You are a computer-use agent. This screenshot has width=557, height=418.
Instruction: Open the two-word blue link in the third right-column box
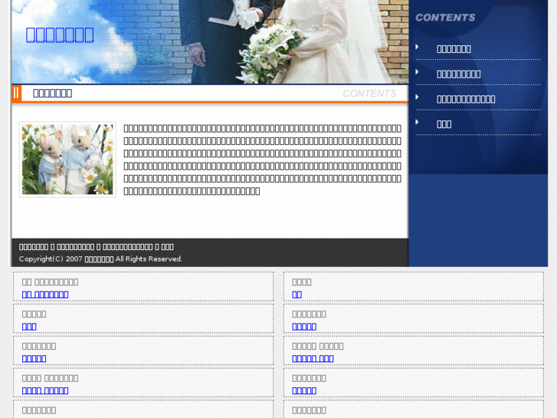tap(313, 359)
